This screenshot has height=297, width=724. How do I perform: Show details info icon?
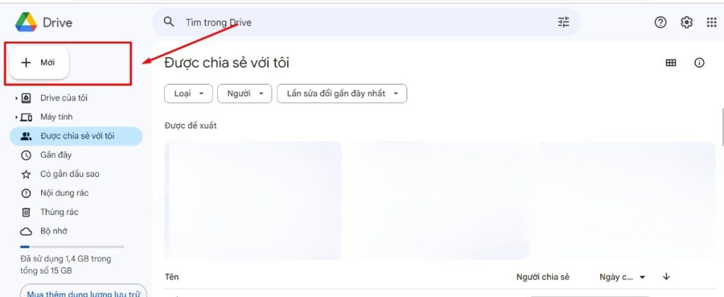click(699, 63)
